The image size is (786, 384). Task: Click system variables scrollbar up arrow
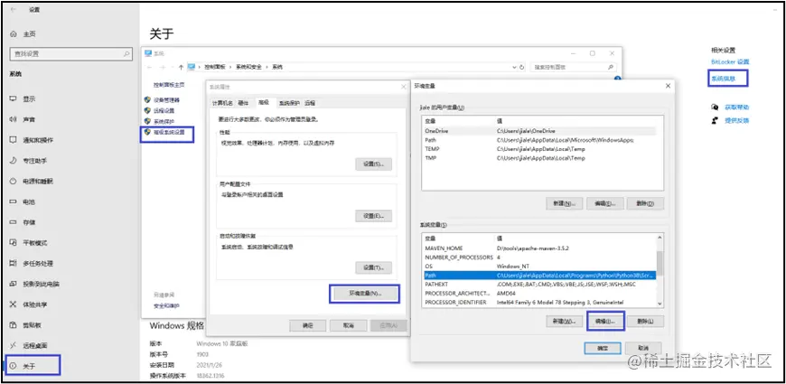[660, 238]
